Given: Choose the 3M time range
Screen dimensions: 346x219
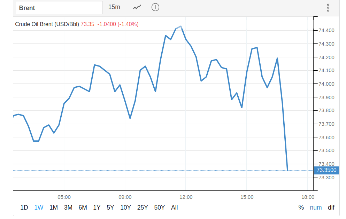Looking at the screenshot, I should click(x=68, y=208).
